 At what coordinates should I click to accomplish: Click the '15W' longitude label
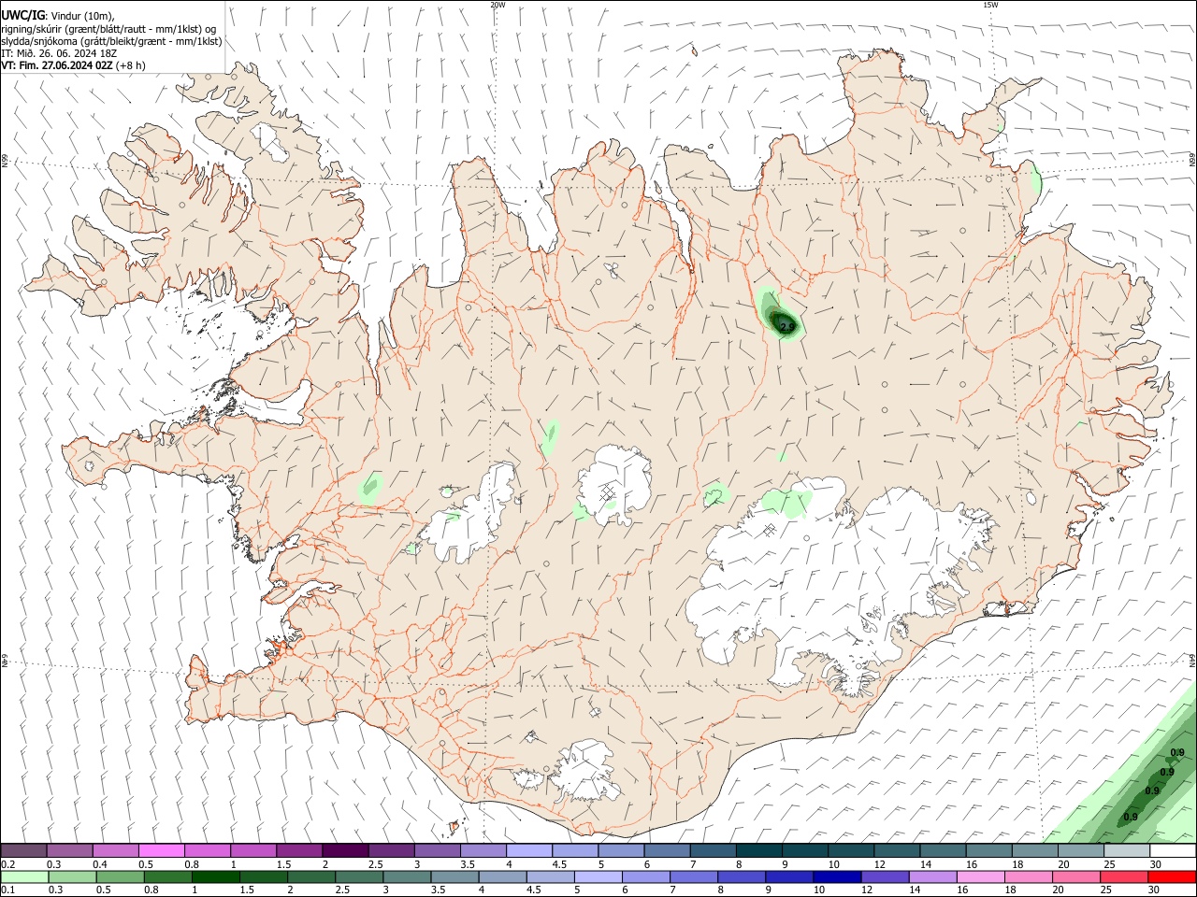pyautogui.click(x=990, y=5)
